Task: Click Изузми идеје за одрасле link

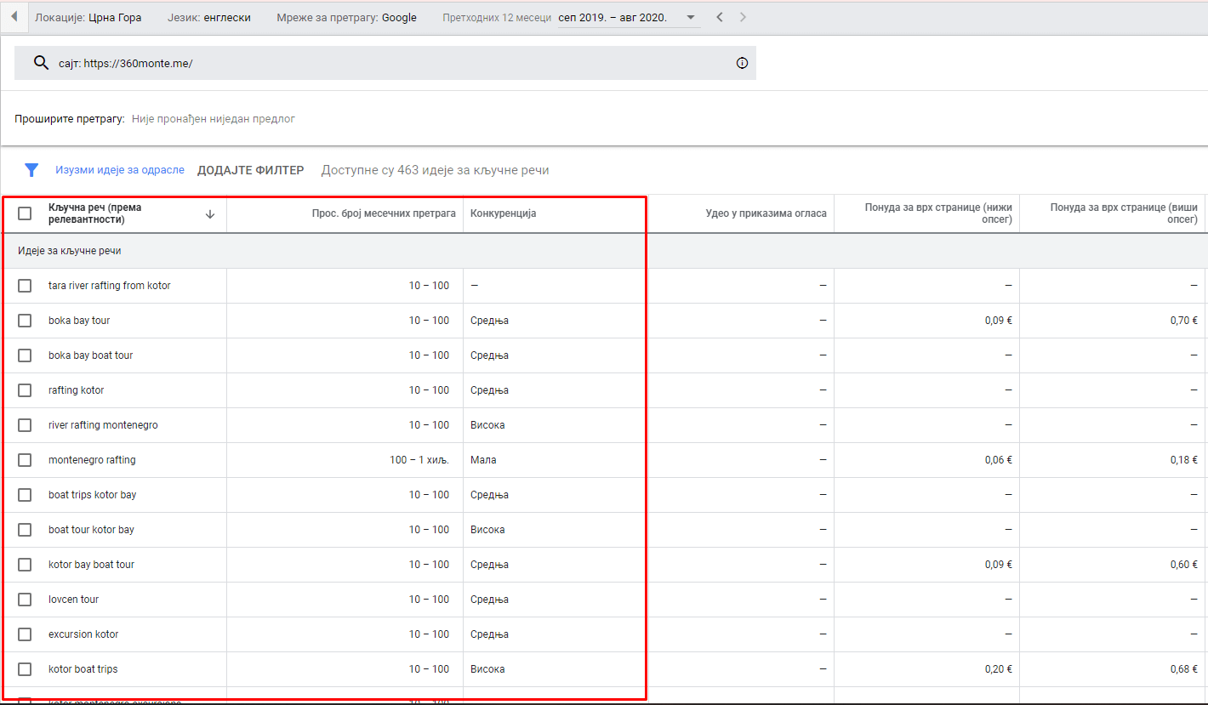Action: [x=120, y=170]
